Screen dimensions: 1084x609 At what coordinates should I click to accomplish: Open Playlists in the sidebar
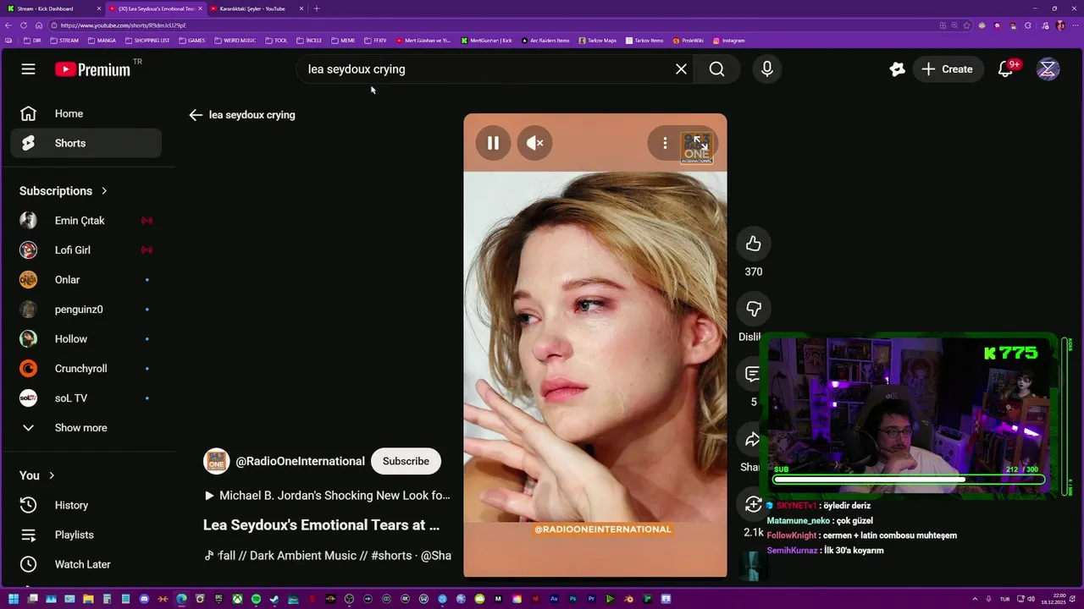(x=86, y=535)
